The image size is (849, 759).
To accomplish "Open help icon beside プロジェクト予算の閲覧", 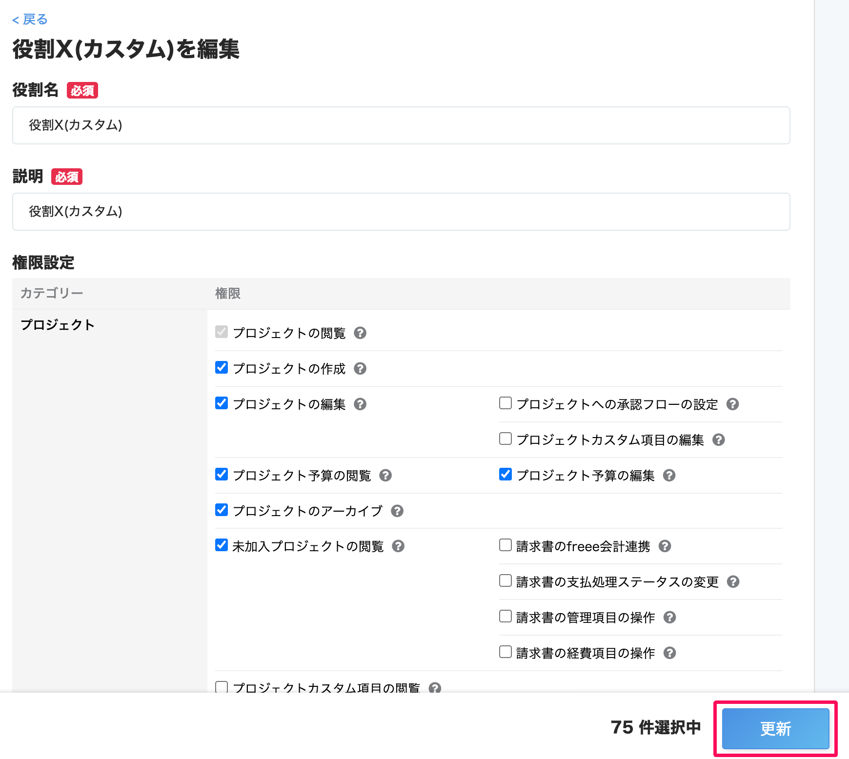I will 385,475.
